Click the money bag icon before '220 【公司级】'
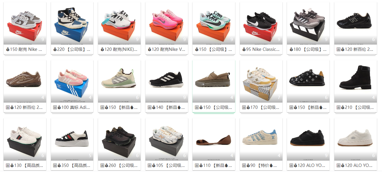This screenshot has width=382, height=172. click(x=55, y=49)
